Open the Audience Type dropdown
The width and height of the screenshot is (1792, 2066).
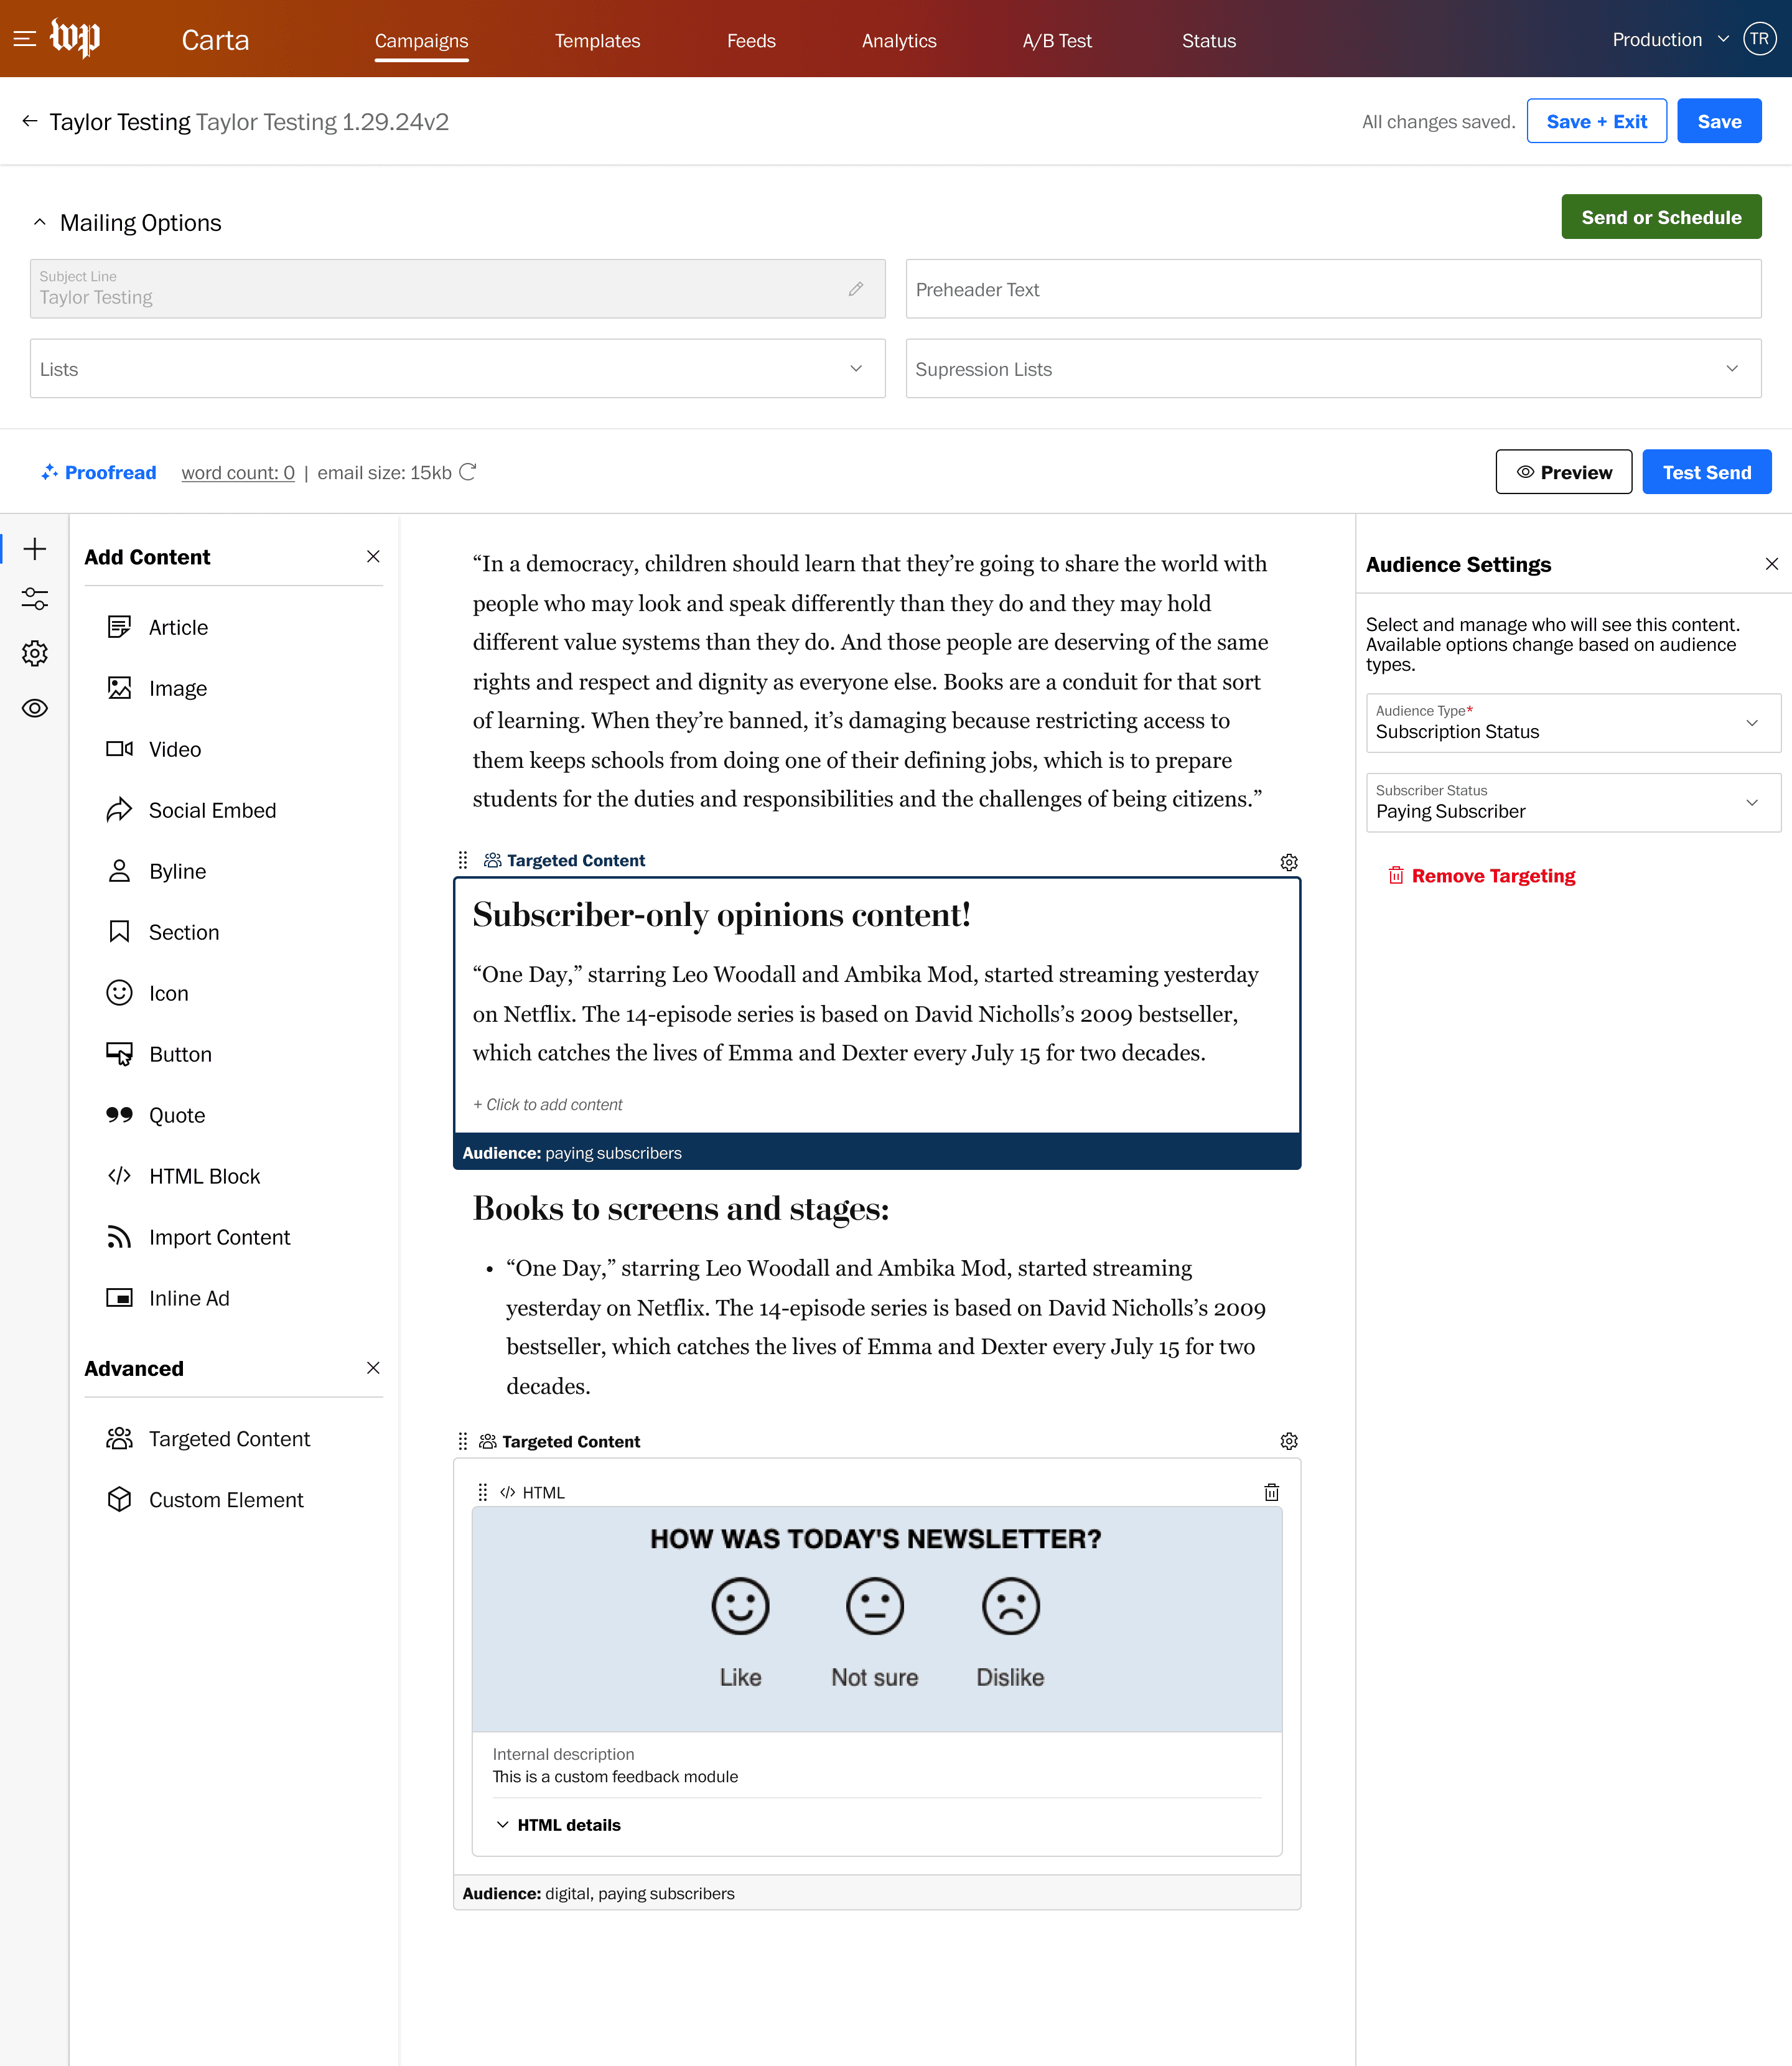point(1573,723)
